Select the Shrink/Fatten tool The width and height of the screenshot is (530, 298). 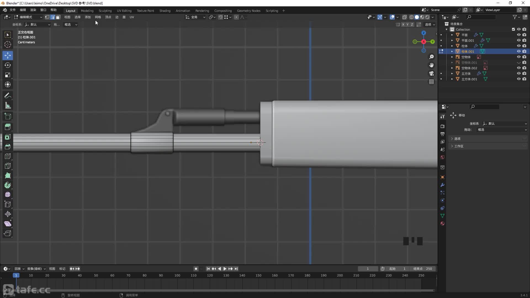8,214
